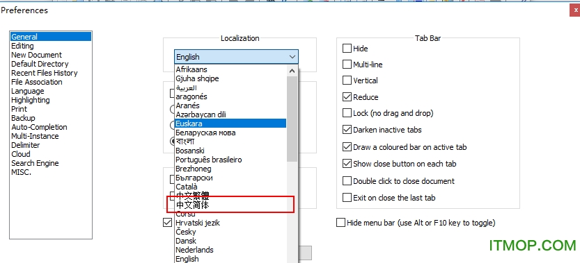
Task: Choose Afrikaans from the language list
Action: 230,69
